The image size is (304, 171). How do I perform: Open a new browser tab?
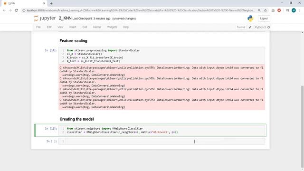tap(51, 3)
